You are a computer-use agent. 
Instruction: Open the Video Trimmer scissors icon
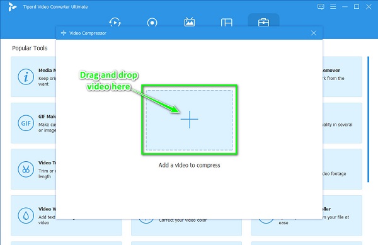(x=26, y=169)
